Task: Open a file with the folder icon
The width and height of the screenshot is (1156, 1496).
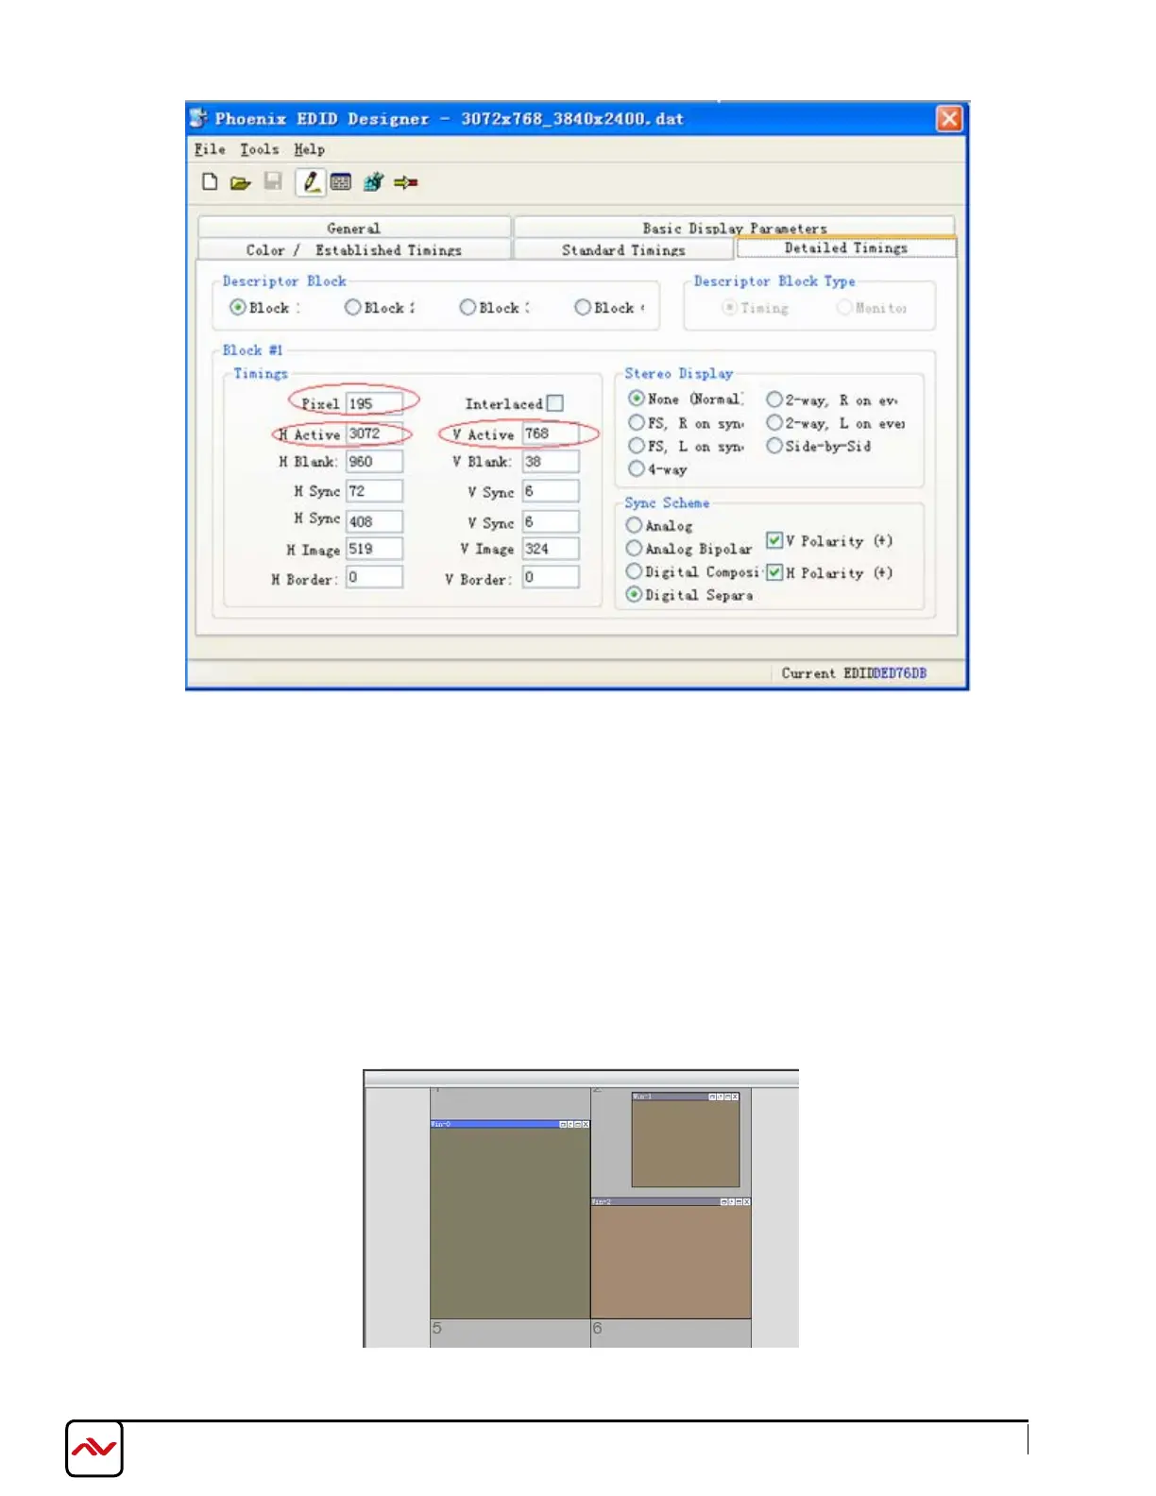Action: (x=240, y=182)
